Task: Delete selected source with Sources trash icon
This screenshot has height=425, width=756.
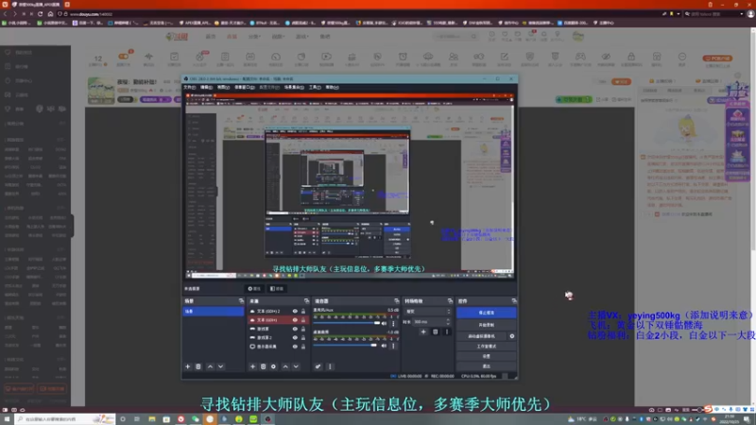Action: coord(264,366)
